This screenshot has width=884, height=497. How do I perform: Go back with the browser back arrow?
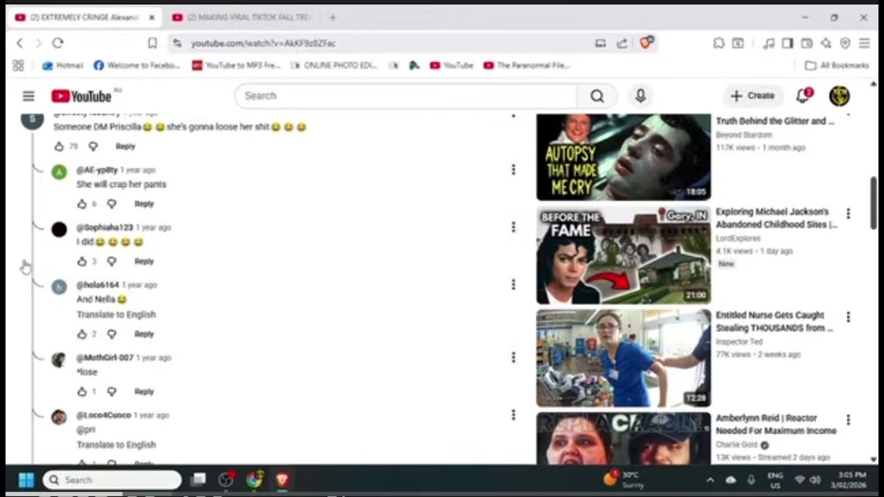pos(19,43)
